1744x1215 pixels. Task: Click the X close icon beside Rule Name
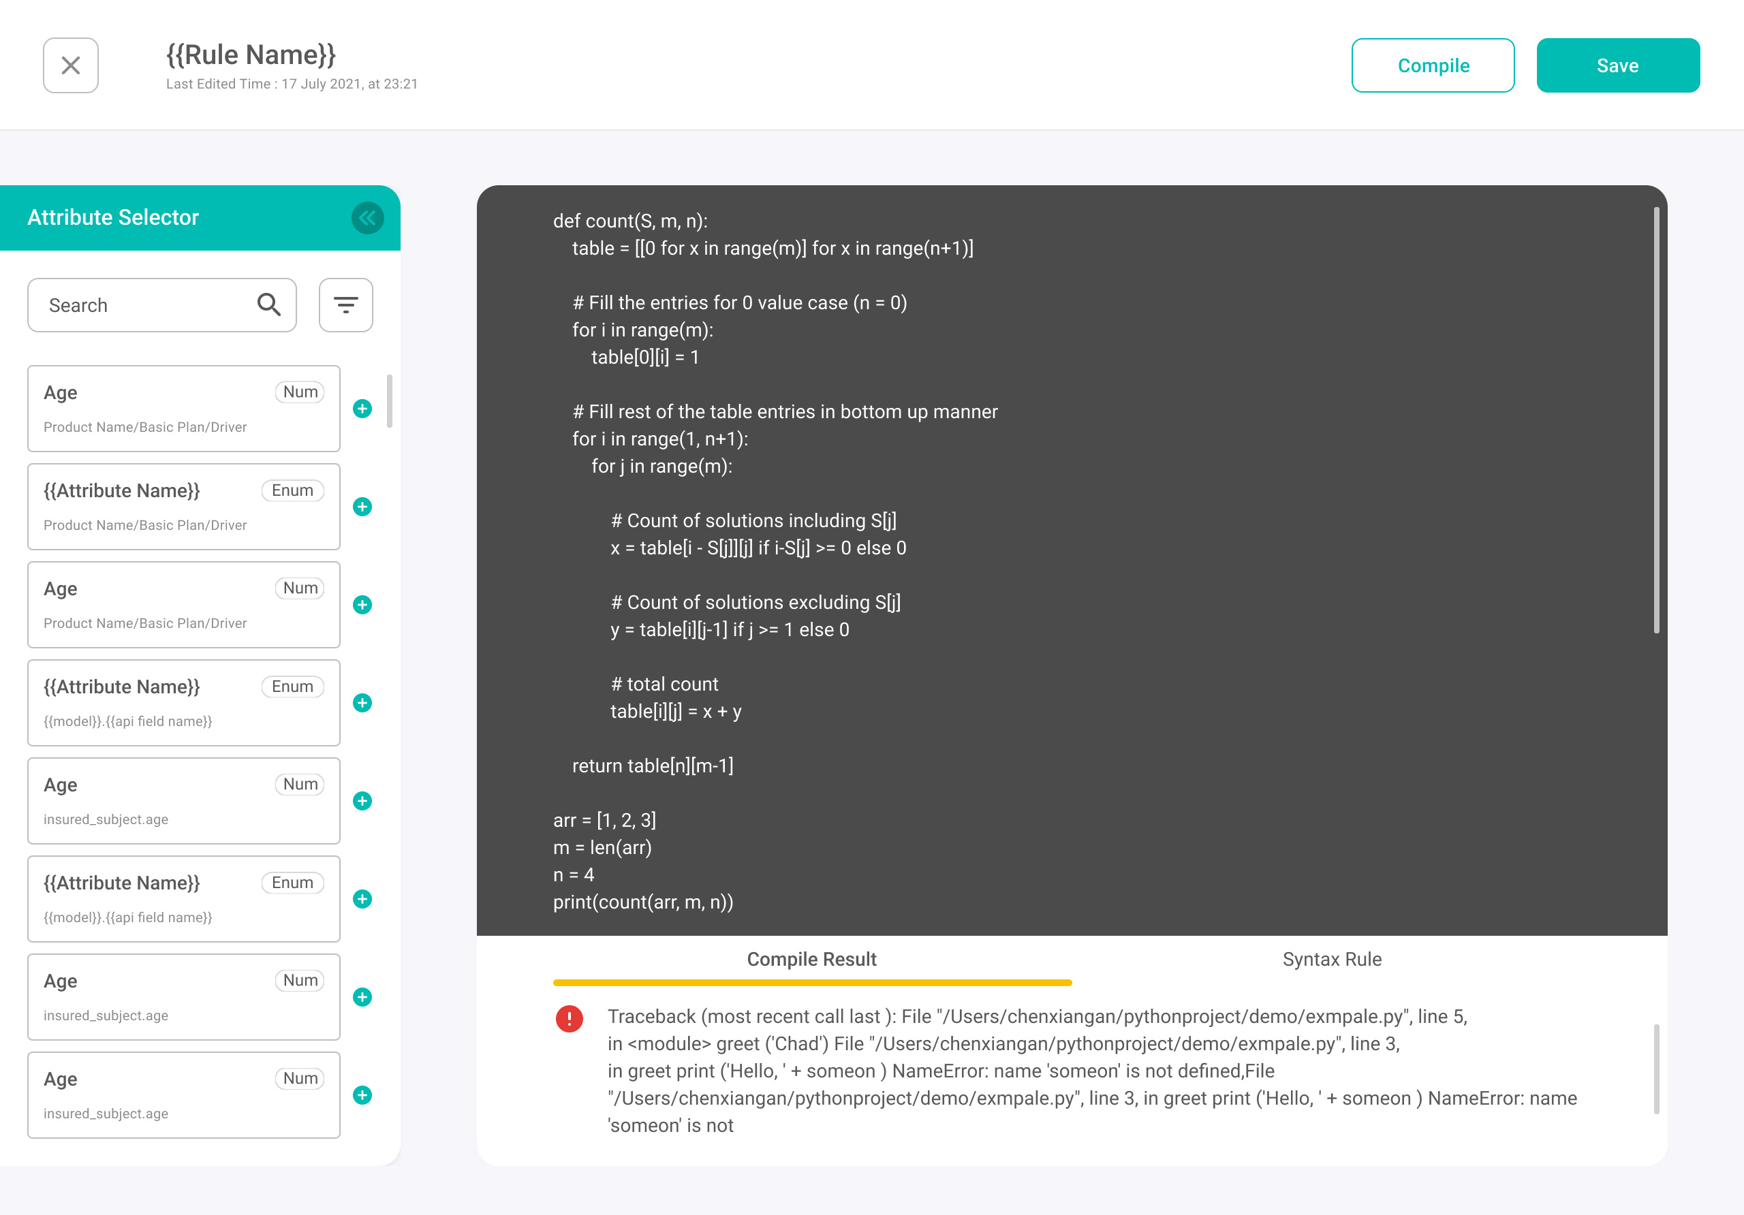pyautogui.click(x=71, y=65)
